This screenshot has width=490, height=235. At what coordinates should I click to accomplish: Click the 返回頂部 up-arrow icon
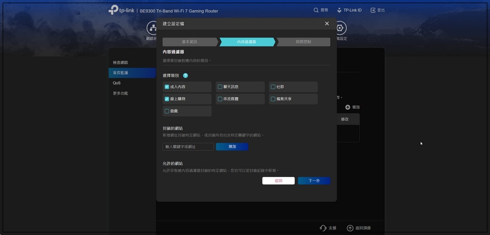[x=350, y=228]
